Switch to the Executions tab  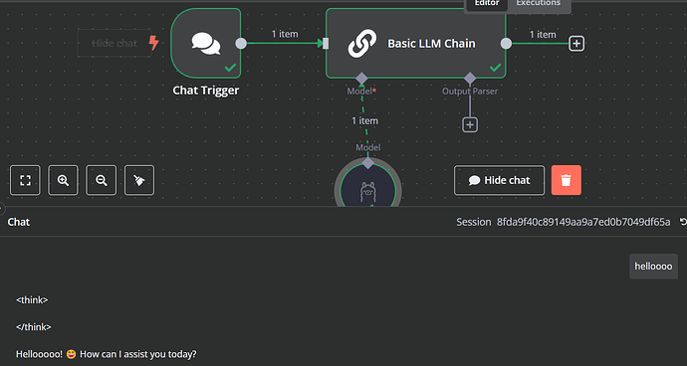pyautogui.click(x=538, y=4)
